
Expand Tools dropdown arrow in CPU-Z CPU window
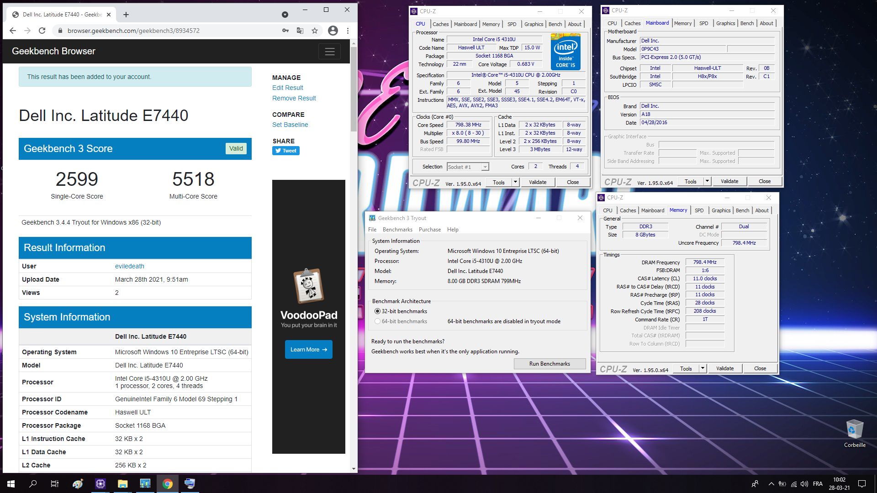(515, 182)
